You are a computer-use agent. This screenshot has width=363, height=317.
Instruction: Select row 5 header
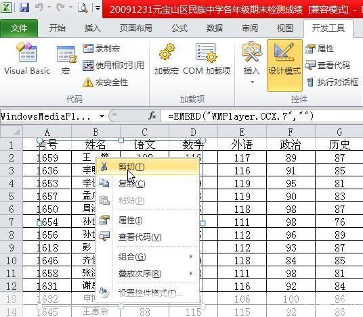(x=11, y=196)
